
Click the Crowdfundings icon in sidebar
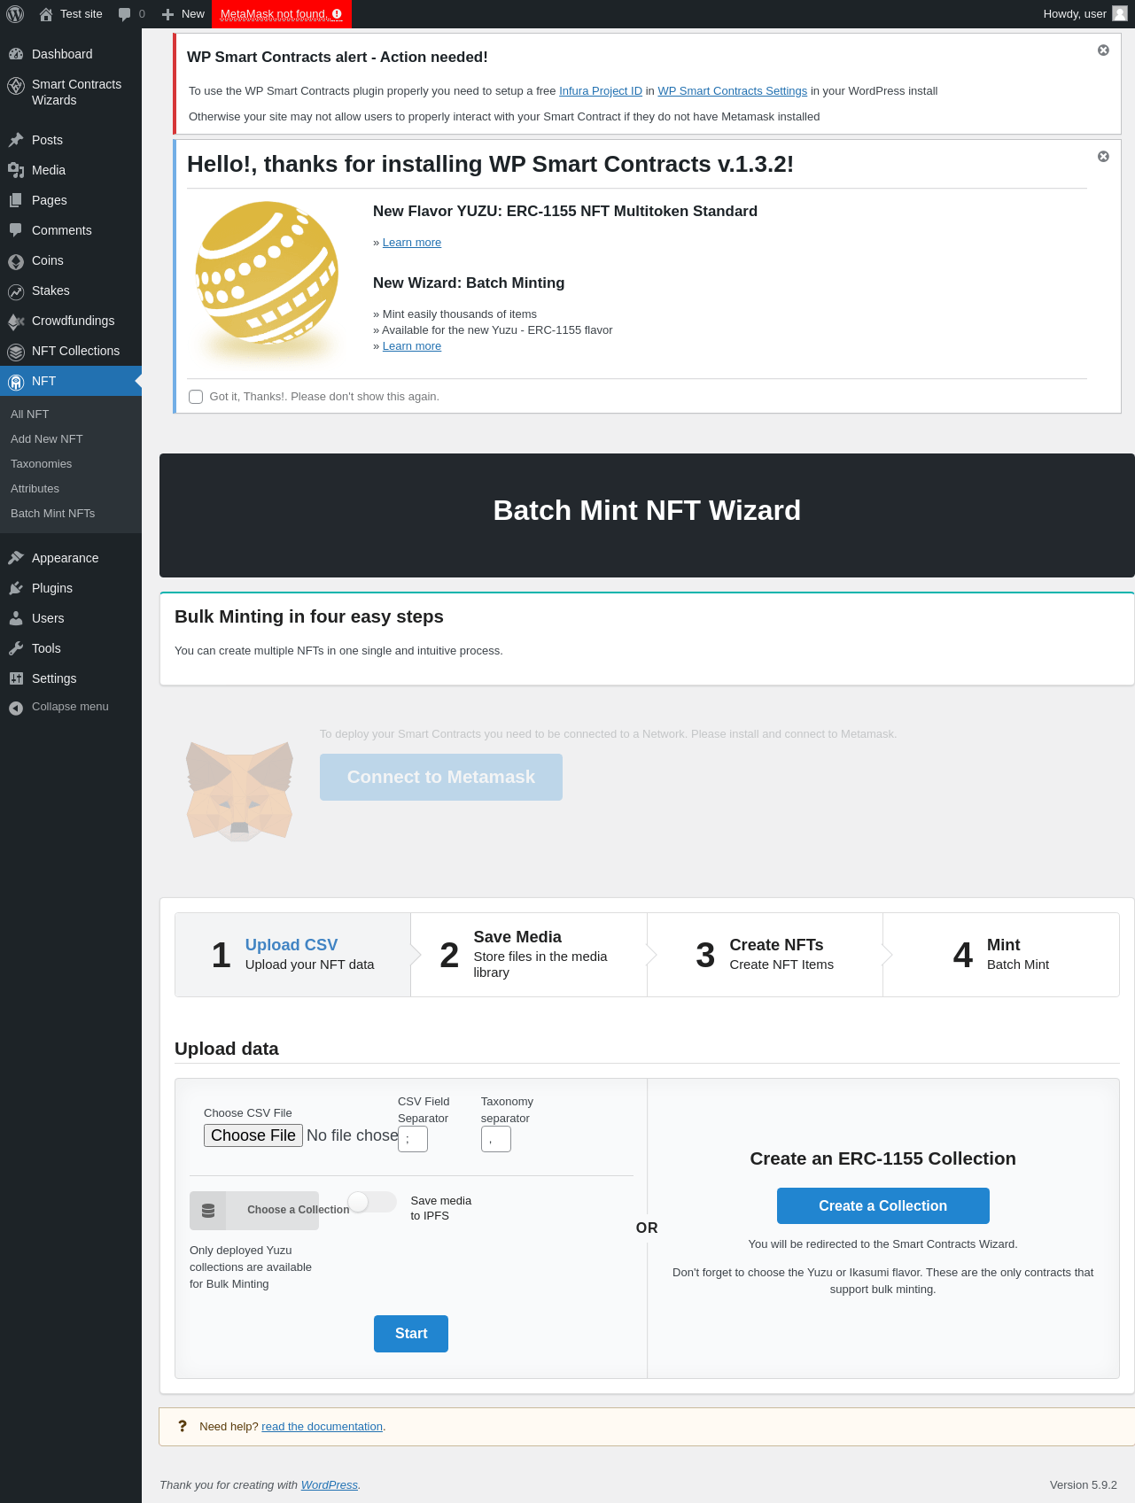pos(16,322)
